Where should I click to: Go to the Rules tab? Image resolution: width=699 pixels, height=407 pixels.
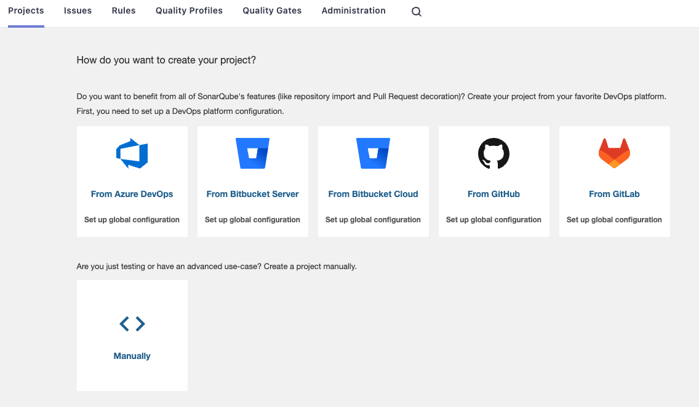[124, 10]
